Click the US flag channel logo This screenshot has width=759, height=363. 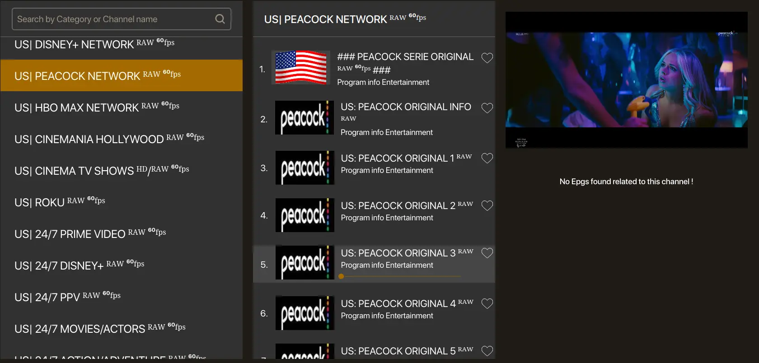click(301, 67)
